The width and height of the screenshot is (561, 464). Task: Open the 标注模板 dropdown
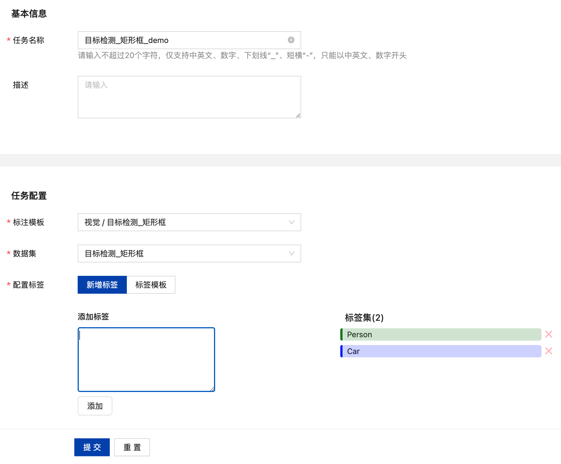tap(189, 222)
